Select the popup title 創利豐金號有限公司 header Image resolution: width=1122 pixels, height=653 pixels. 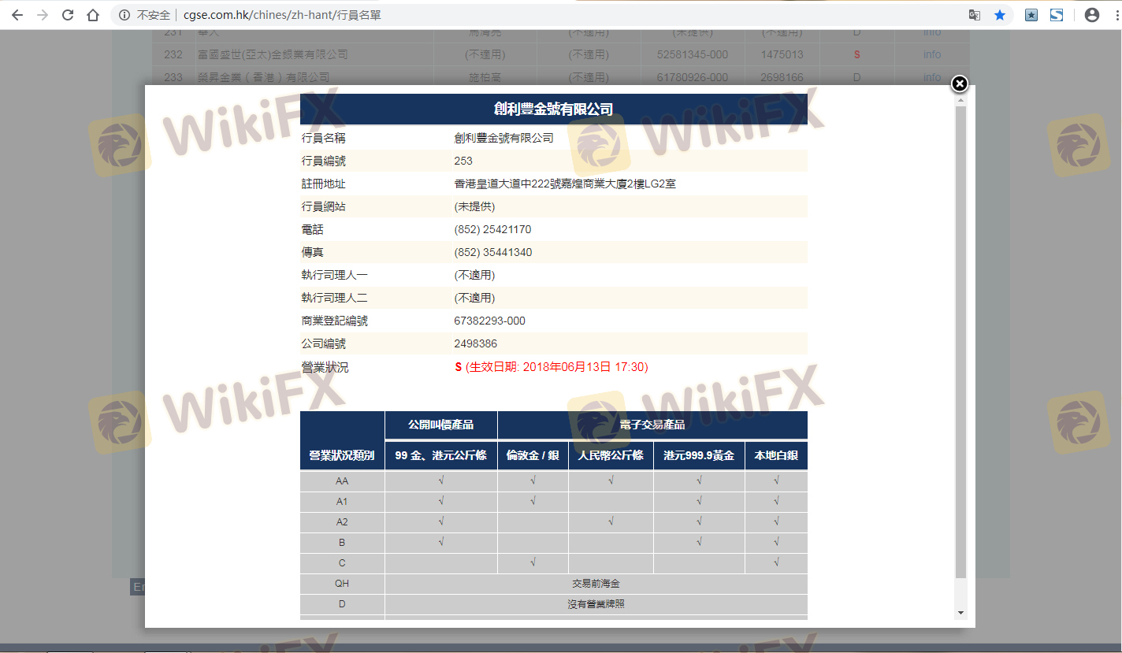coord(554,109)
